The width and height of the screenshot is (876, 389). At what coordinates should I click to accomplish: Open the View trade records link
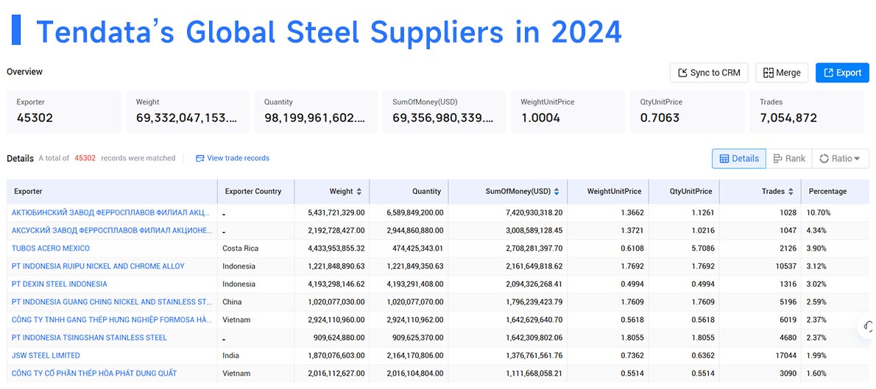pyautogui.click(x=233, y=158)
